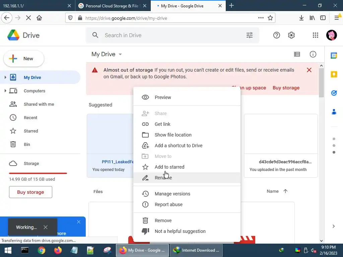This screenshot has height=257, width=343.
Task: Click the muted volume tray icon
Action: tap(314, 250)
